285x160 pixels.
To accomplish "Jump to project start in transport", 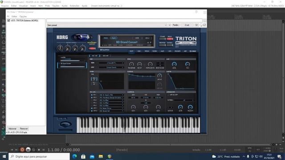I will pos(12,150).
